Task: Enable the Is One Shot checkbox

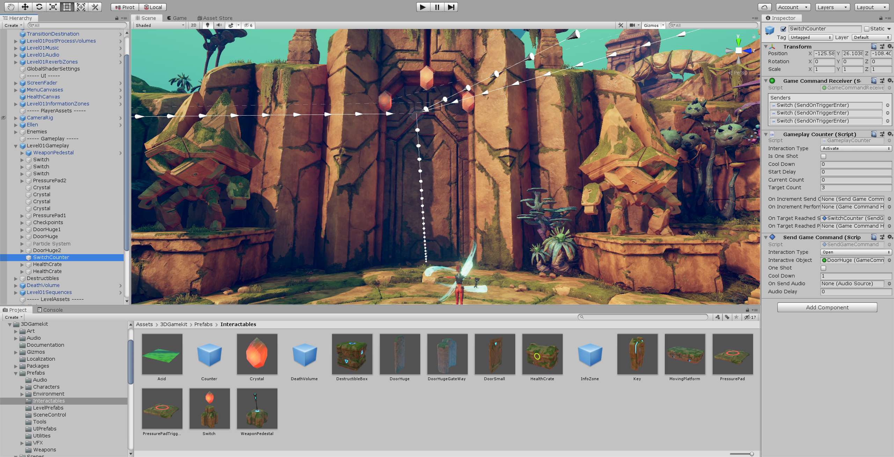Action: click(x=823, y=156)
